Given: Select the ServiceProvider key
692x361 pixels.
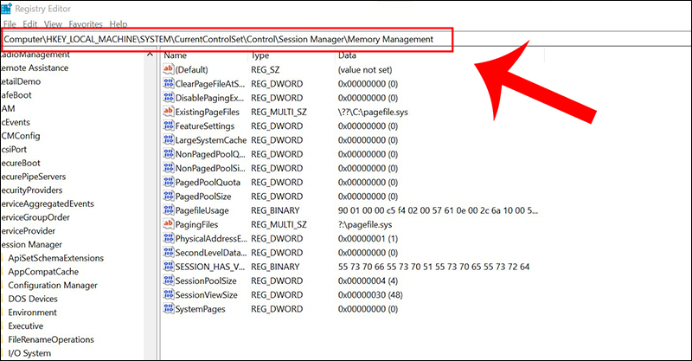Looking at the screenshot, I should point(28,231).
